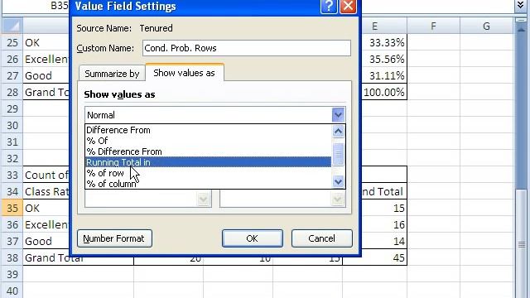Select column F header
530x298 pixels.
click(x=433, y=26)
